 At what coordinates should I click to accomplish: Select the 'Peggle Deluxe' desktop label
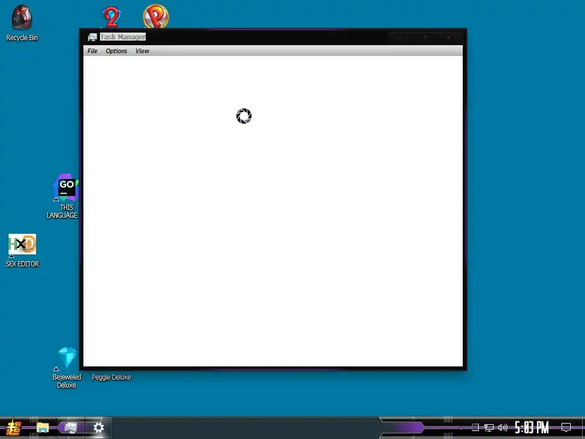tap(111, 377)
